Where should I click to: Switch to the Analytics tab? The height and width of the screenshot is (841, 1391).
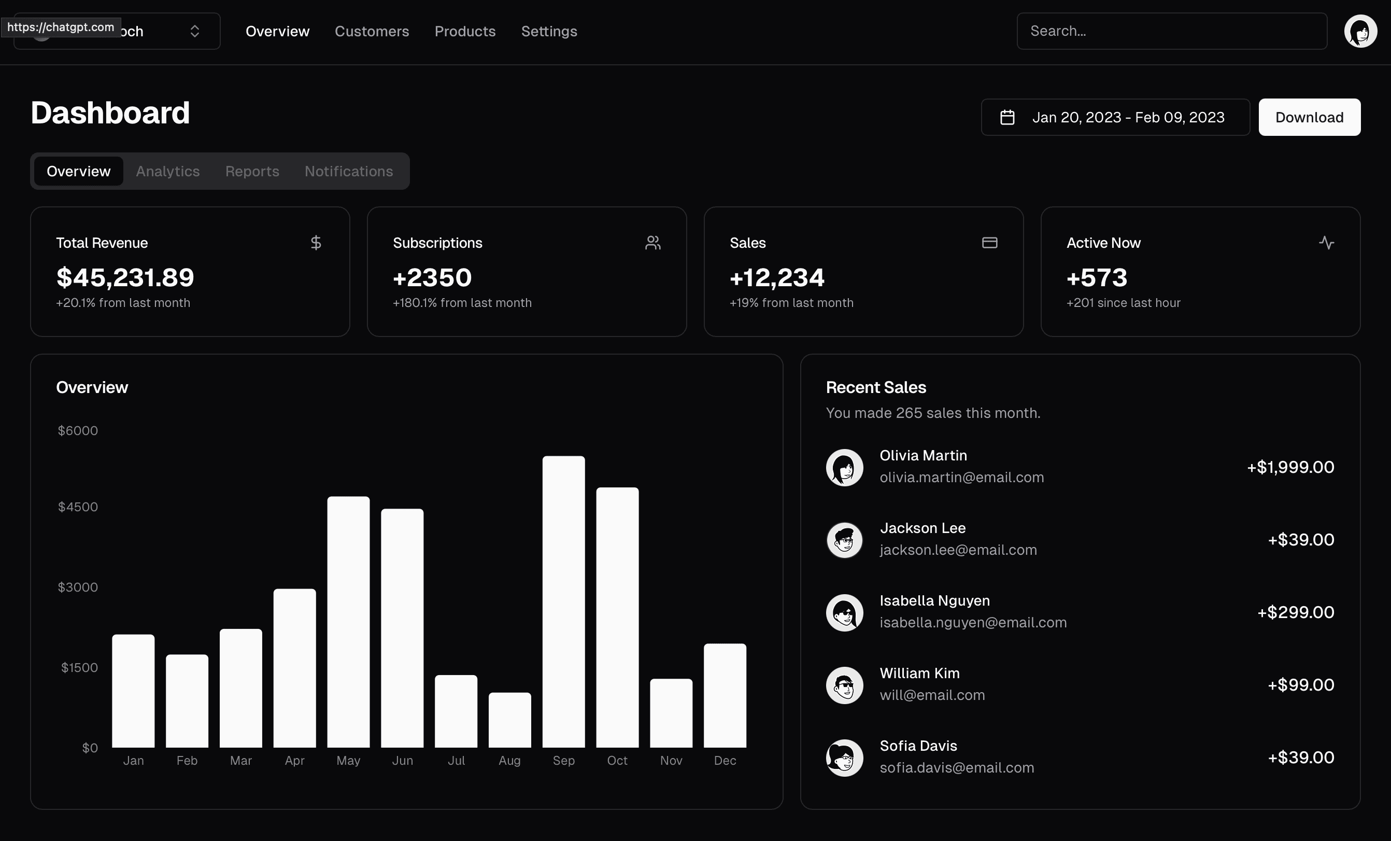click(168, 171)
